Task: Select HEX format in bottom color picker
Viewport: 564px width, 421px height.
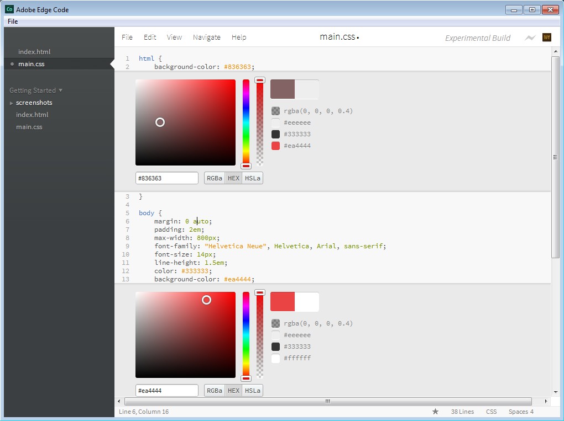Action: click(233, 391)
